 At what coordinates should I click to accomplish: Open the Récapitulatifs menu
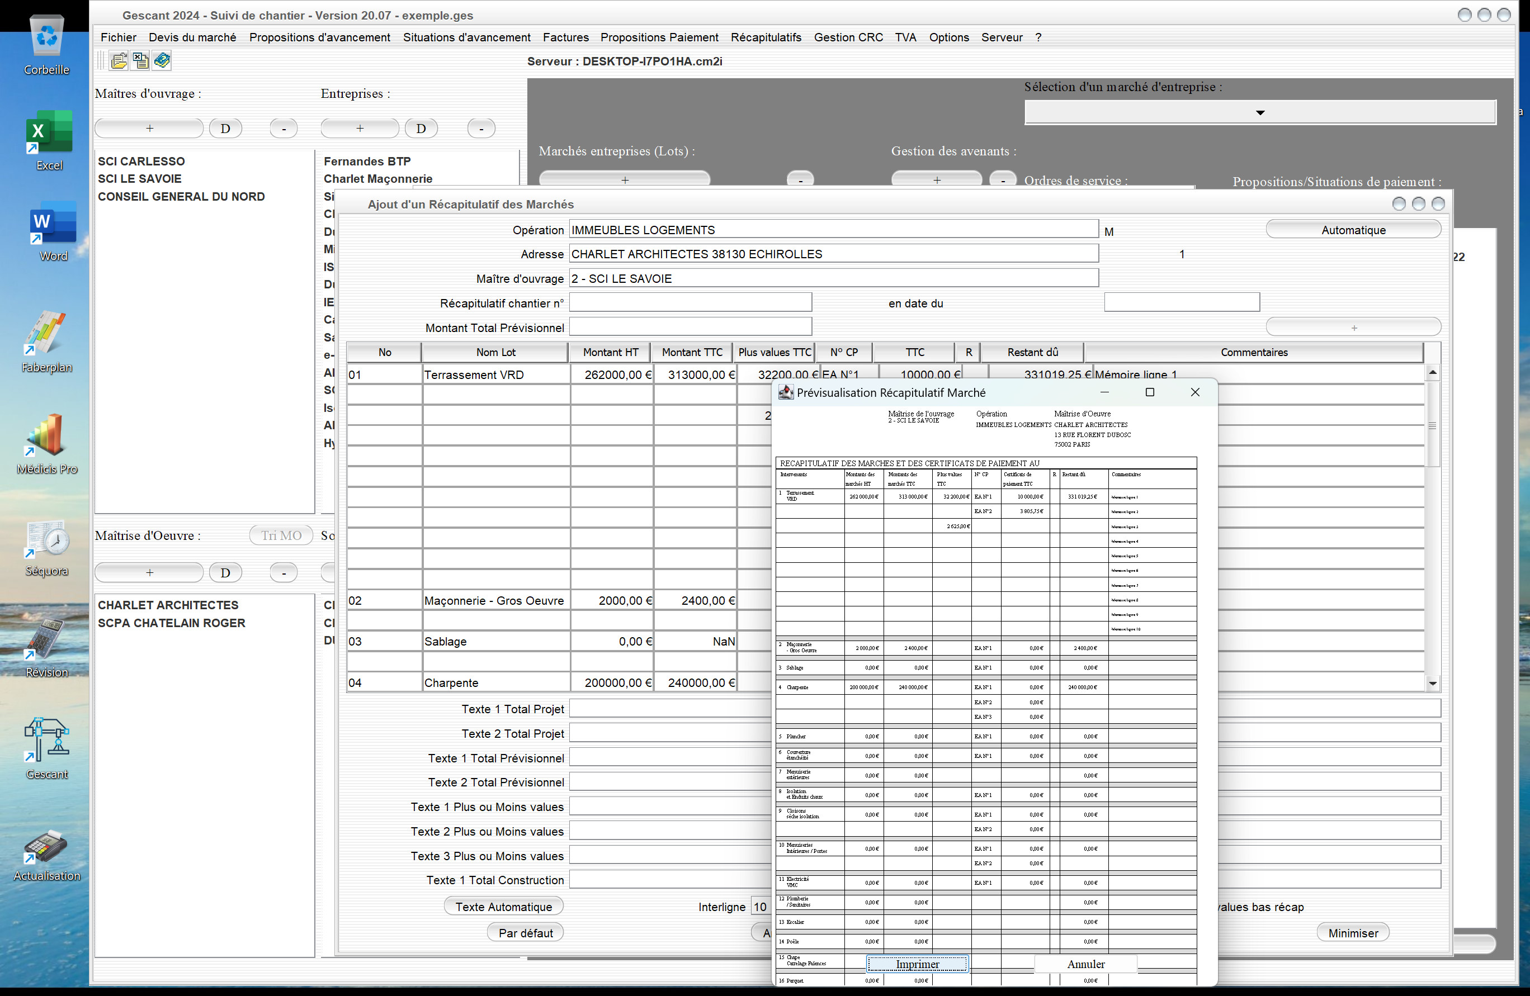coord(766,37)
